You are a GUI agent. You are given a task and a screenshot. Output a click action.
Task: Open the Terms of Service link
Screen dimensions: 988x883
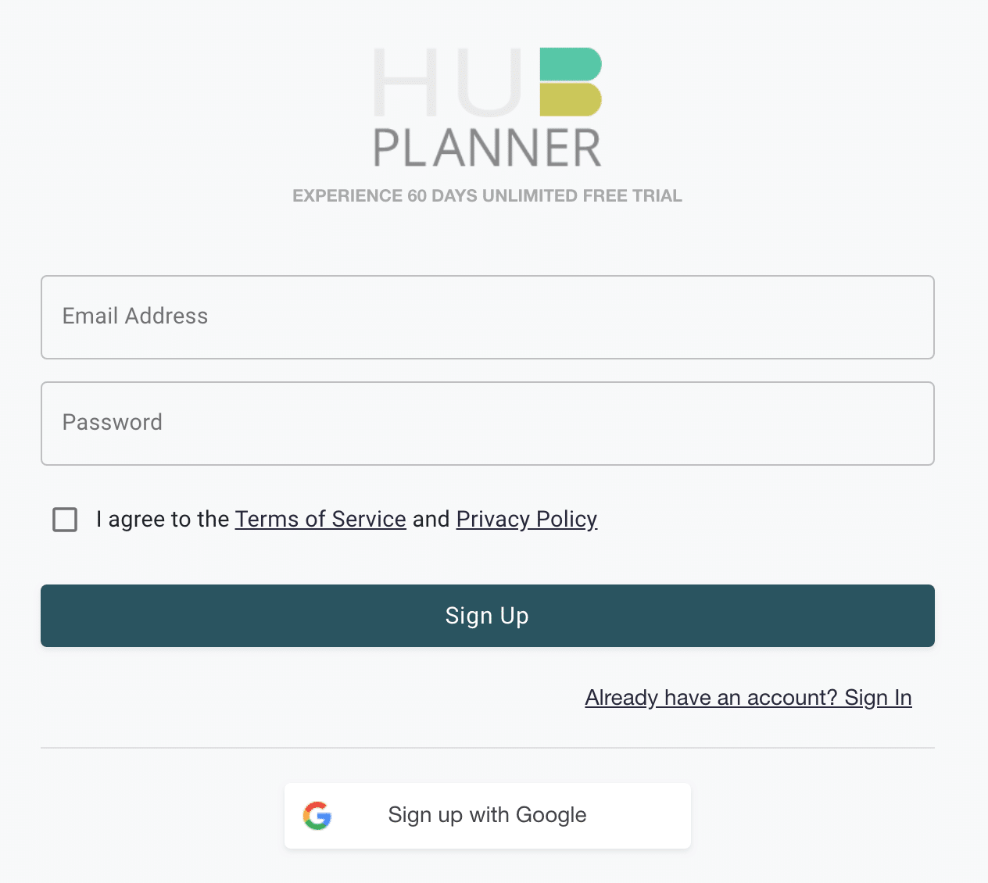320,519
